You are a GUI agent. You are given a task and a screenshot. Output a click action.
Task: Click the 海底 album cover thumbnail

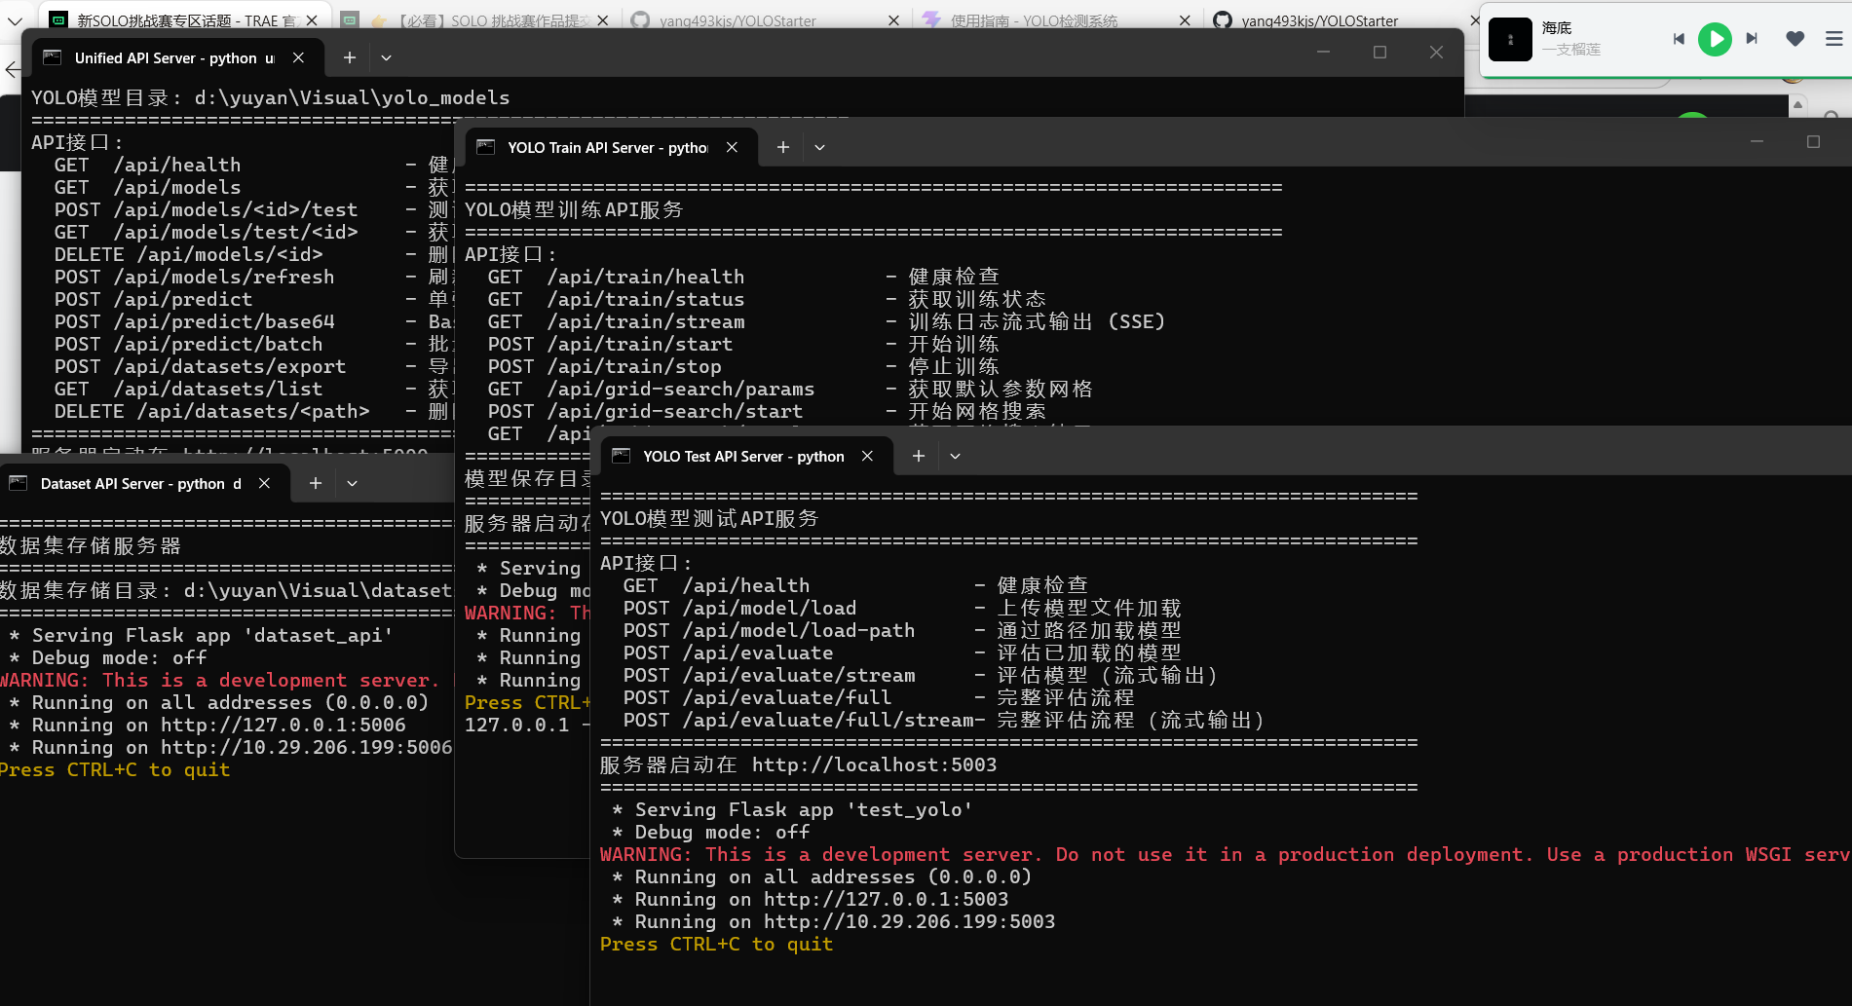click(x=1510, y=40)
